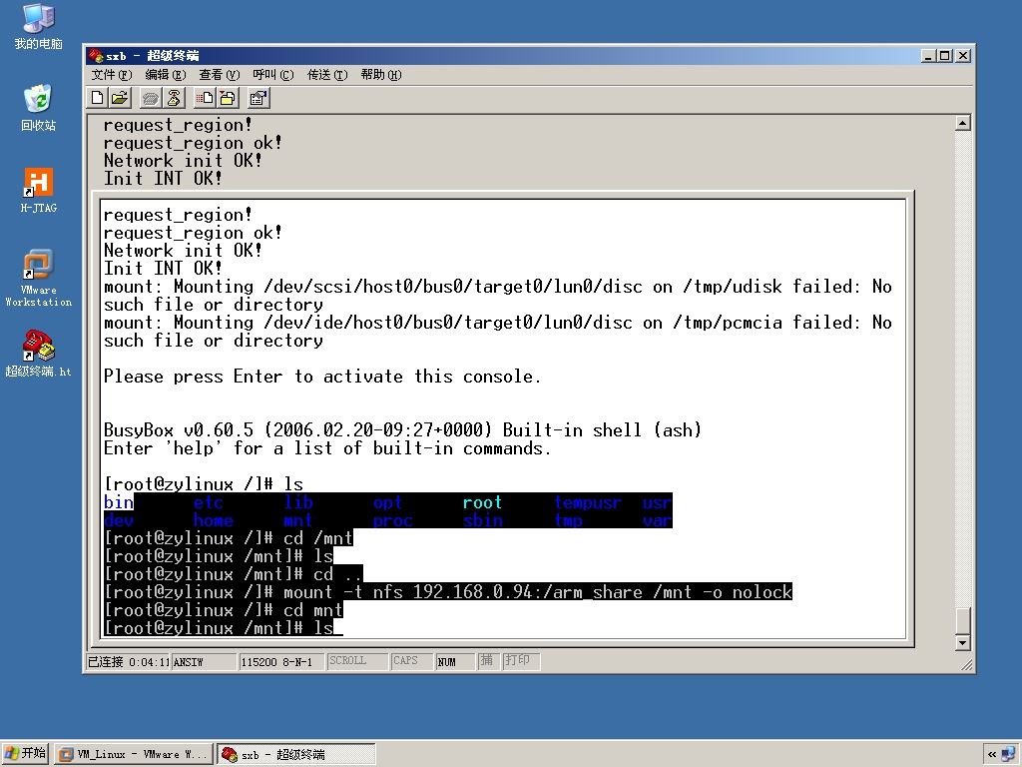Open the 编辑(E) menu

166,74
